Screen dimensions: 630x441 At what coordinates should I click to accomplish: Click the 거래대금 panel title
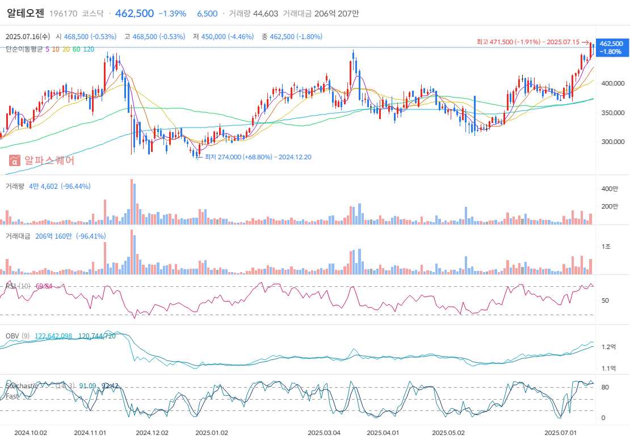pyautogui.click(x=18, y=236)
